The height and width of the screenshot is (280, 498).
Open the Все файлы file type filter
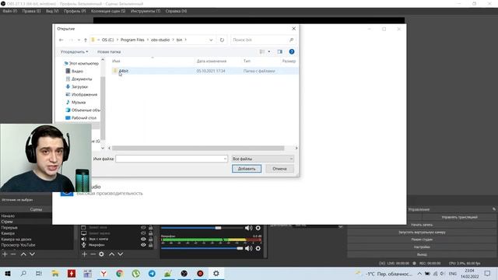click(x=262, y=159)
